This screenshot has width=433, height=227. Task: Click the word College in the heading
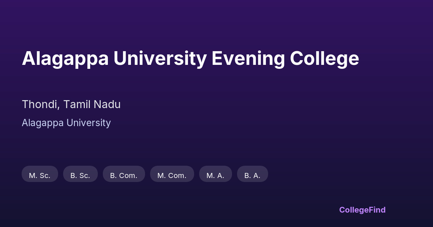pyautogui.click(x=324, y=58)
